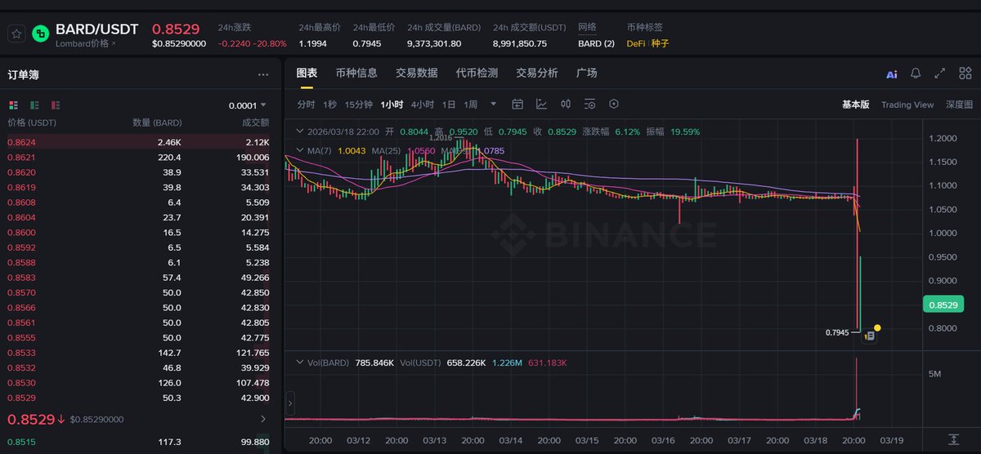Screen dimensions: 981x454
Task: Click the 价格 (USDT) column header
Action: click(x=32, y=122)
